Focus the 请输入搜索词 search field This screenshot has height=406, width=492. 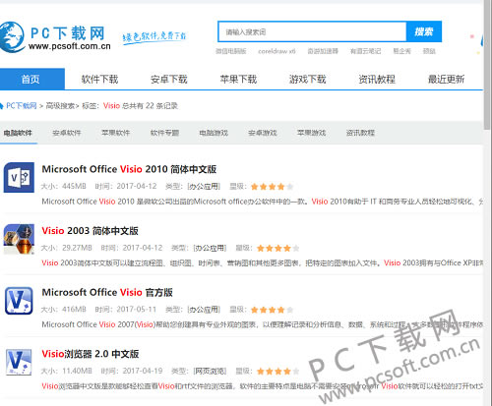coord(312,31)
